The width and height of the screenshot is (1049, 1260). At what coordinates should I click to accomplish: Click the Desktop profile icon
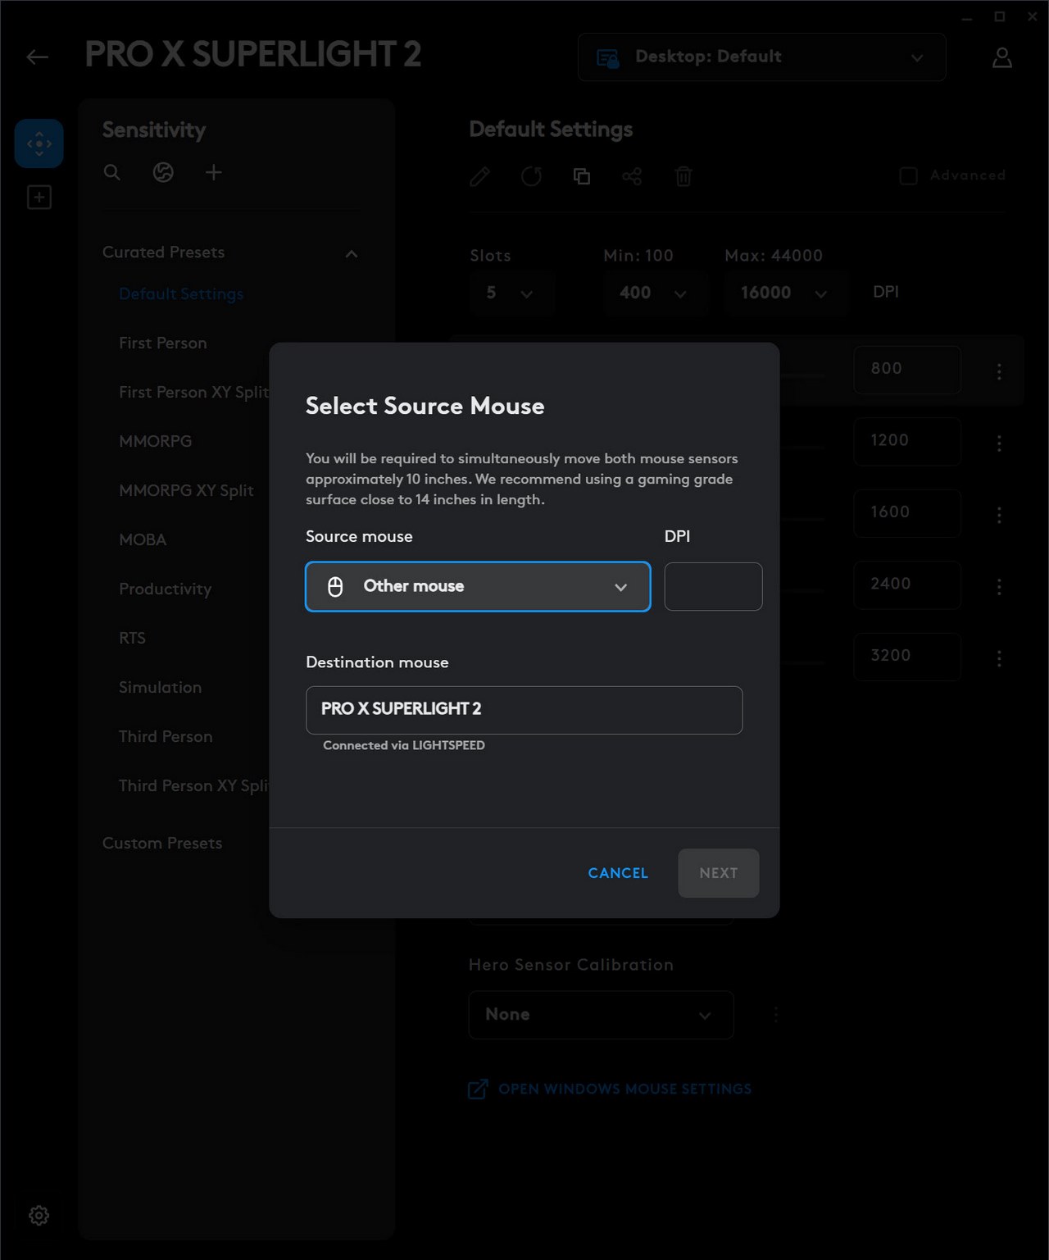pyautogui.click(x=607, y=57)
